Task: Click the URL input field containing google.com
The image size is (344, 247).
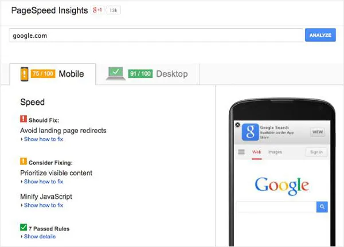Action: click(x=156, y=36)
